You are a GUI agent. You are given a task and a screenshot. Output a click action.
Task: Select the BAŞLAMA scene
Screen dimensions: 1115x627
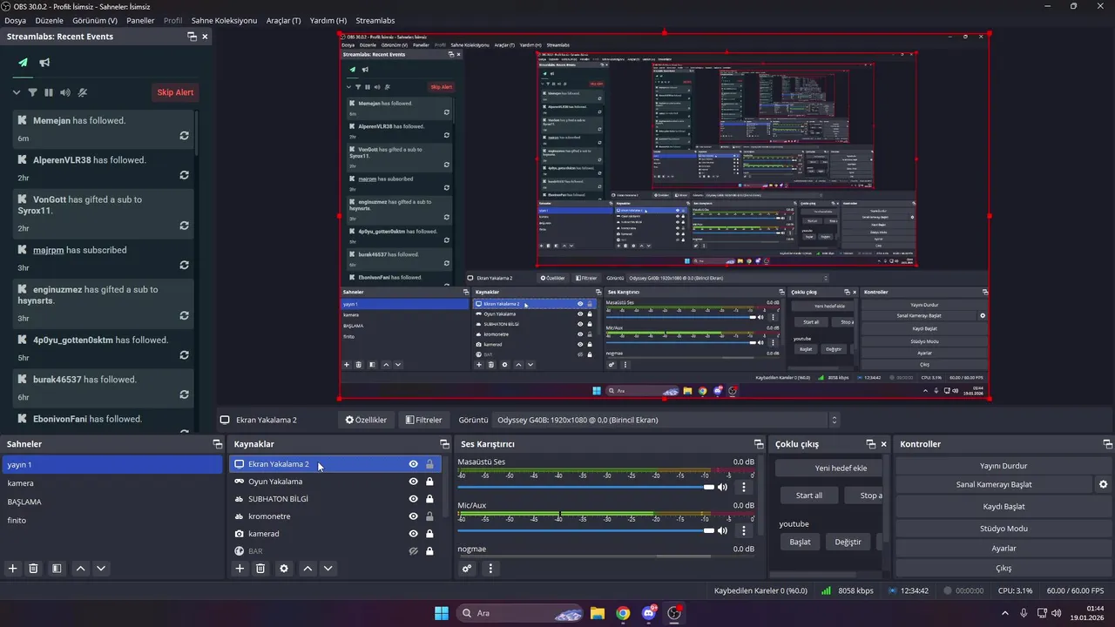coord(112,502)
